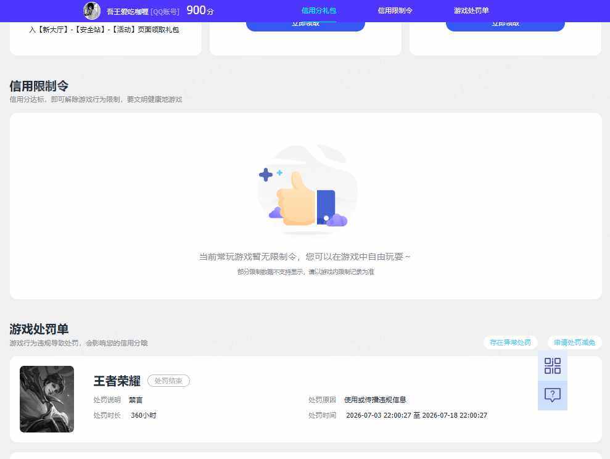Switch to 信用分礼包 tab
The image size is (610, 459).
click(x=319, y=10)
